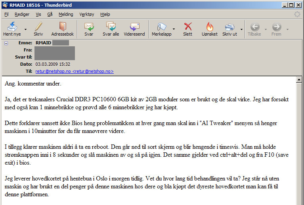Viewport: 304px width, 205px height.
Task: Open the Gå menu
Action: point(50,14)
